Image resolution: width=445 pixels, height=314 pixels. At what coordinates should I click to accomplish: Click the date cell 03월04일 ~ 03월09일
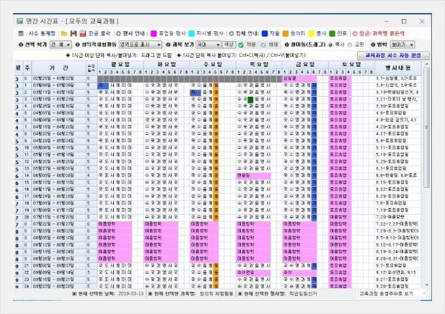click(59, 86)
